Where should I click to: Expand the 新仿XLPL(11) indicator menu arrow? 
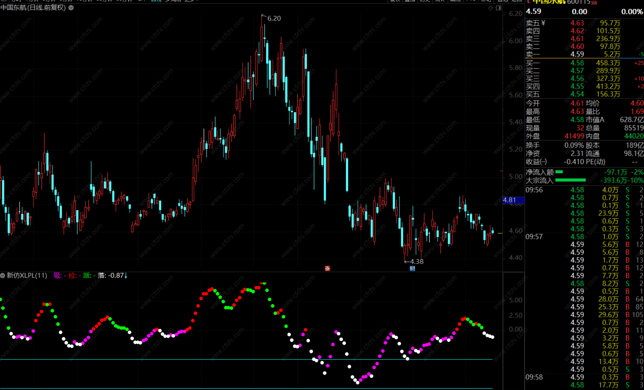pyautogui.click(x=3, y=276)
